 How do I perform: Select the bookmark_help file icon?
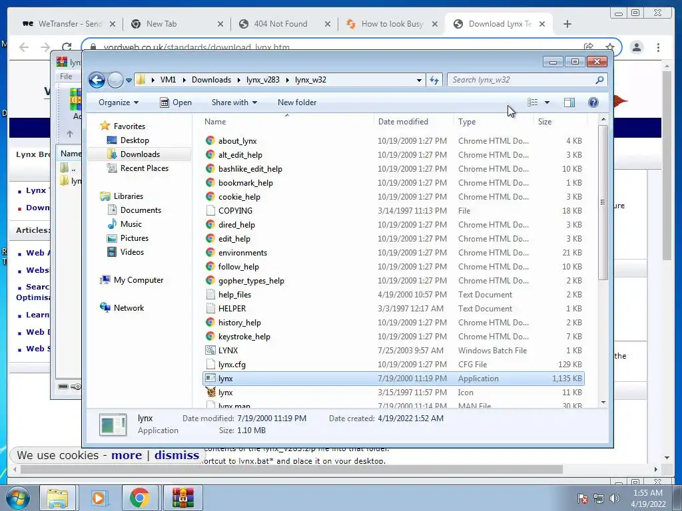tap(210, 182)
